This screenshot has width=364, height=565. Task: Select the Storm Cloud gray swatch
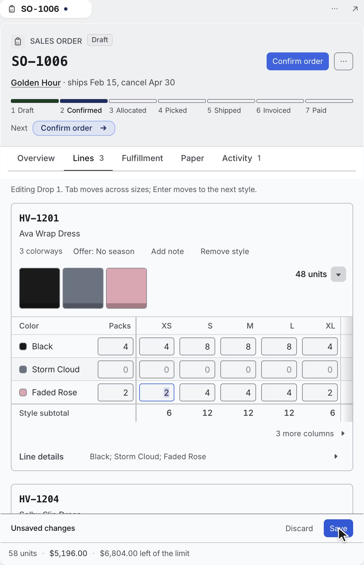point(83,288)
